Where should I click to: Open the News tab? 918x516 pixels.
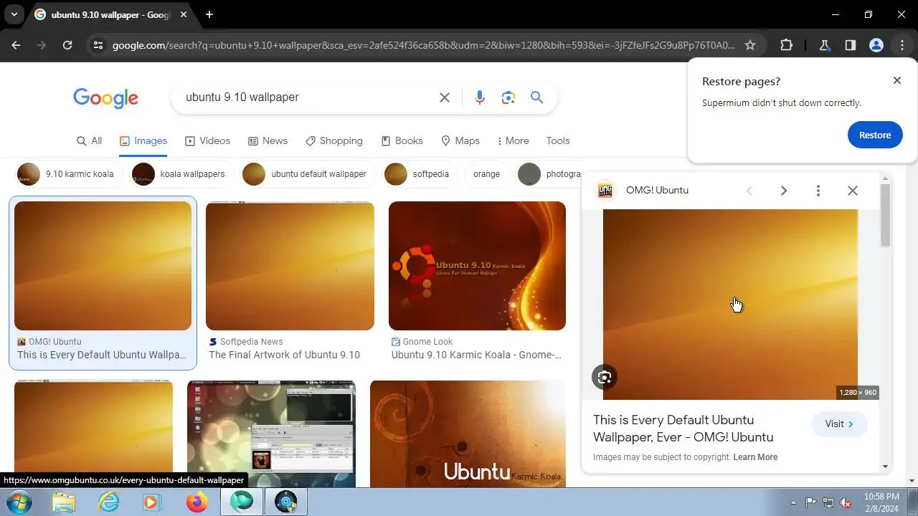(x=268, y=140)
